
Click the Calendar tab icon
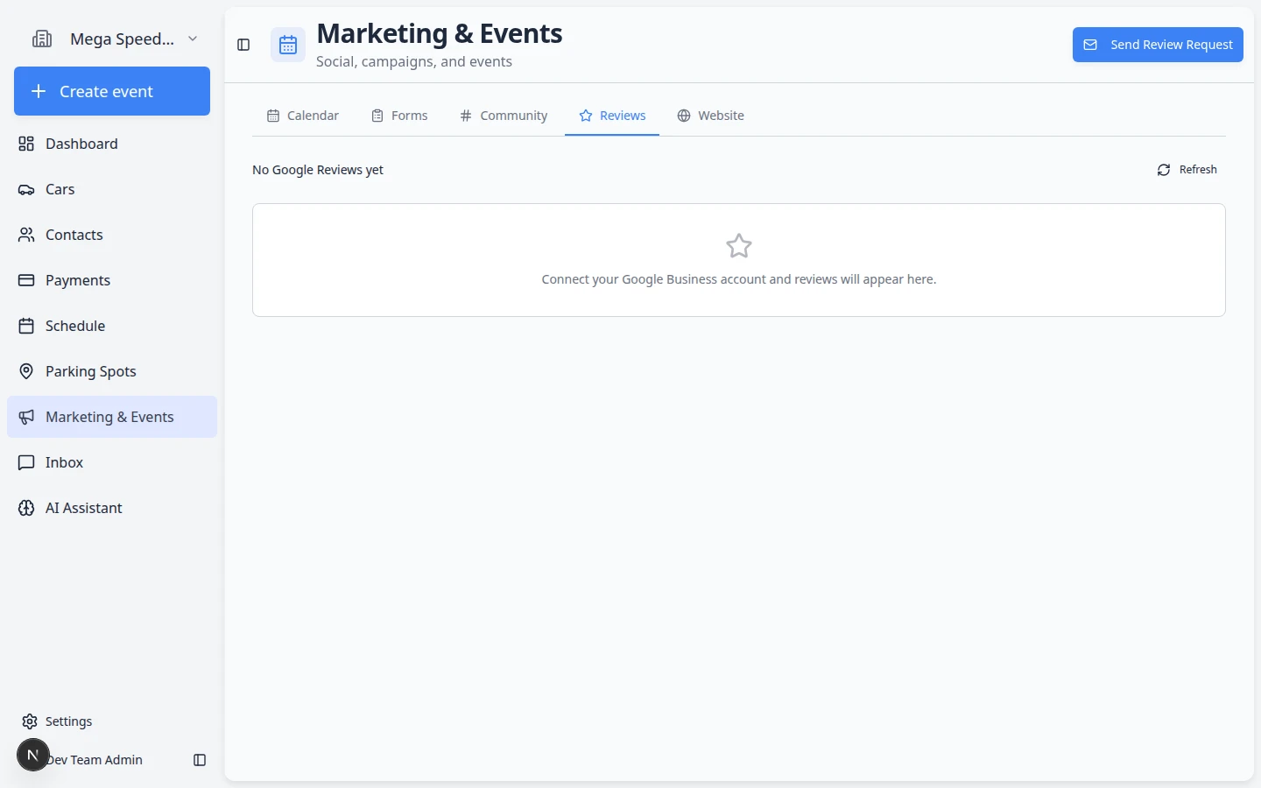[273, 116]
